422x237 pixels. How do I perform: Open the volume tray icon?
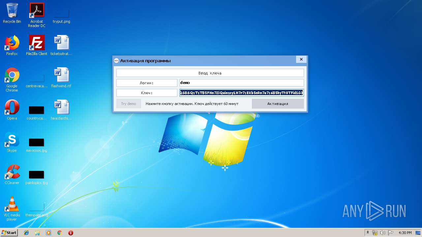coord(383,233)
